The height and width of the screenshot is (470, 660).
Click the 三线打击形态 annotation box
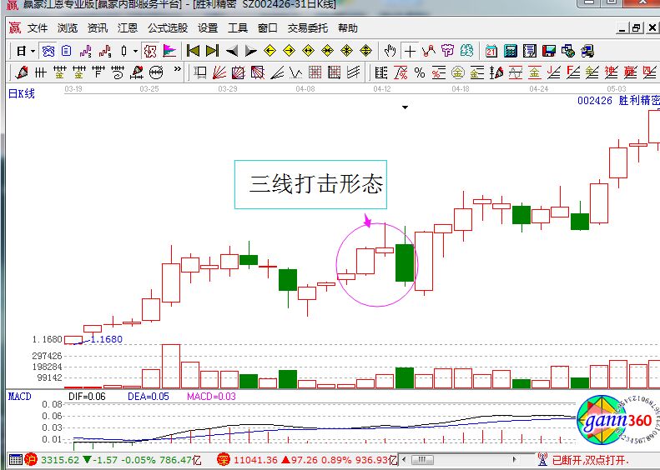pyautogui.click(x=311, y=184)
